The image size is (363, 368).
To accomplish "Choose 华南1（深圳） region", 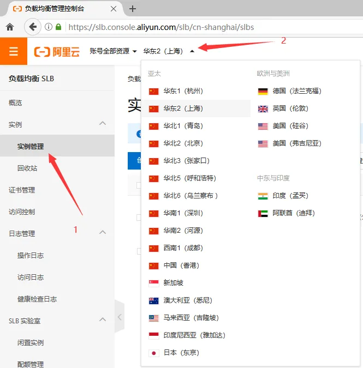I will click(196, 213).
